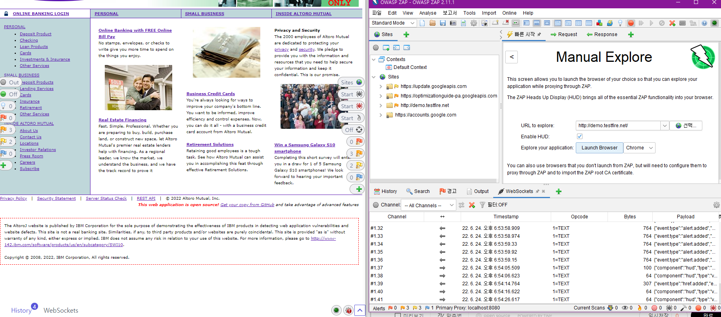Open the Business Credit Cards link
The width and height of the screenshot is (721, 317).
click(211, 94)
